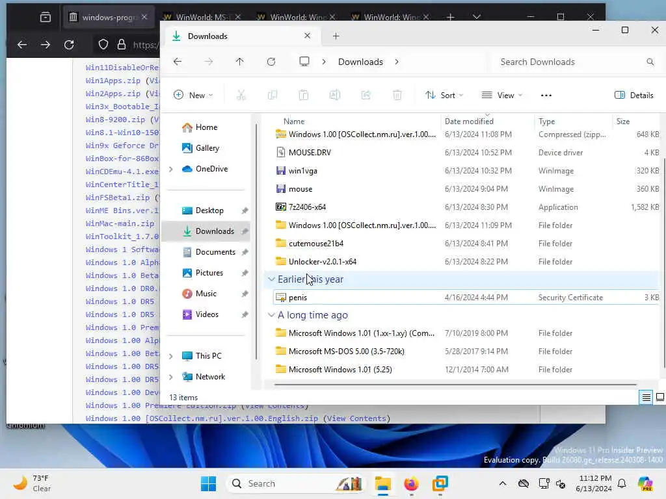
Task: Click the Copy icon in Explorer toolbar
Action: point(273,95)
